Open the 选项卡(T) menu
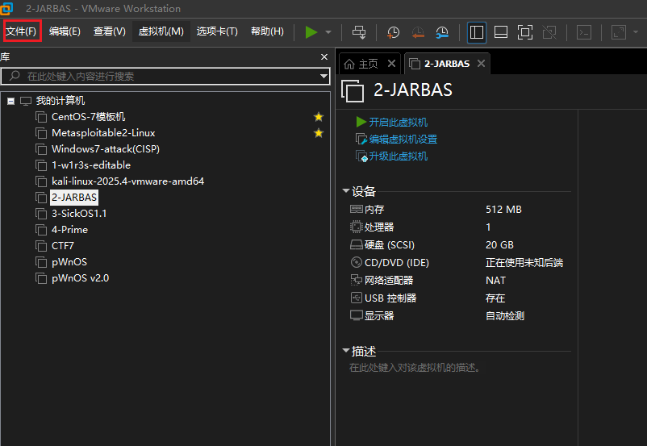The image size is (647, 446). pos(217,31)
